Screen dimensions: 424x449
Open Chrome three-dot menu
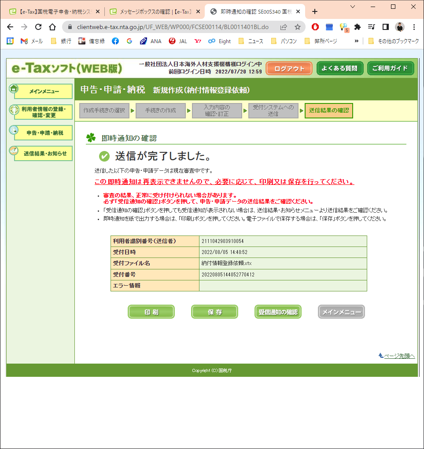414,27
